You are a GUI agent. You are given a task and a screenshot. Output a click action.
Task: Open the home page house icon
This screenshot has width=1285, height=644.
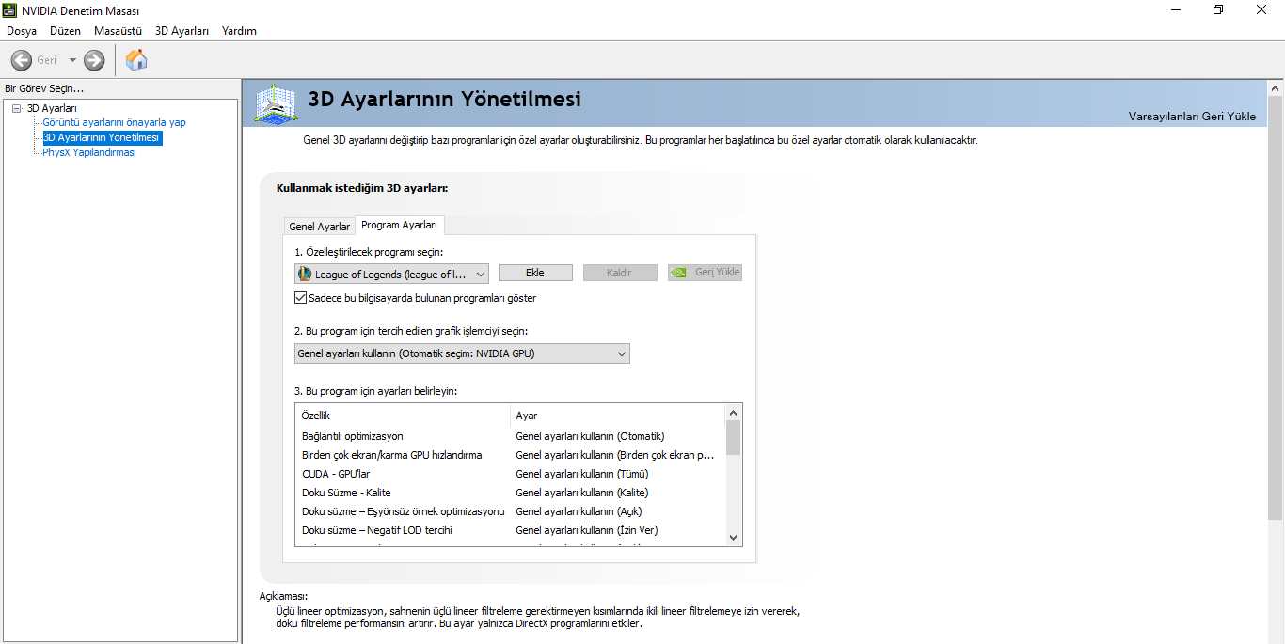pos(136,60)
